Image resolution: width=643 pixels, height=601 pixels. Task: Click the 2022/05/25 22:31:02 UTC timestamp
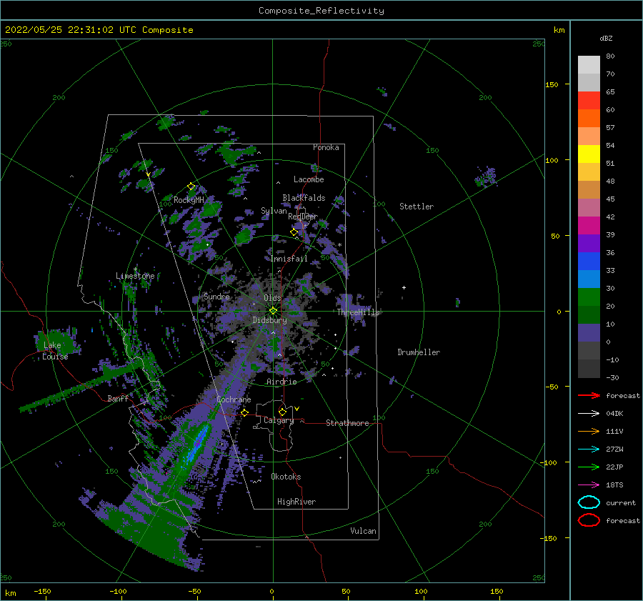[99, 30]
